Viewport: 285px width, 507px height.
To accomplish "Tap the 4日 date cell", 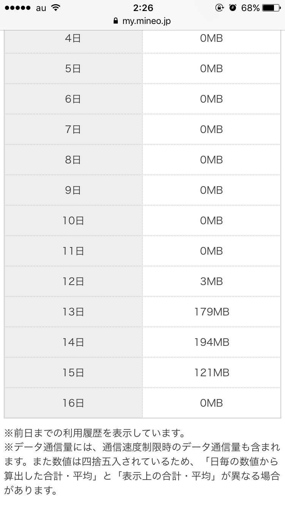I will [73, 38].
